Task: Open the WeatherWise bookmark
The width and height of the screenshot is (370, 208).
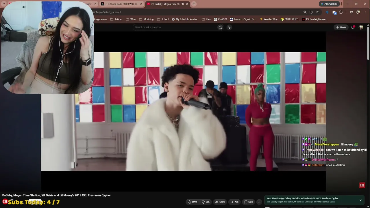Action: tap(269, 19)
